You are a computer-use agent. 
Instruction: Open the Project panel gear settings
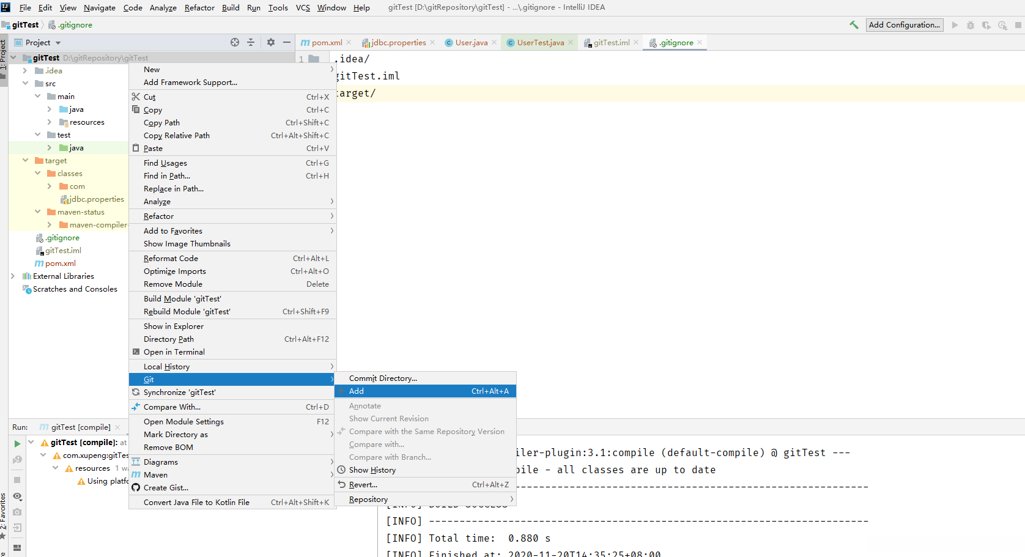pyautogui.click(x=271, y=42)
